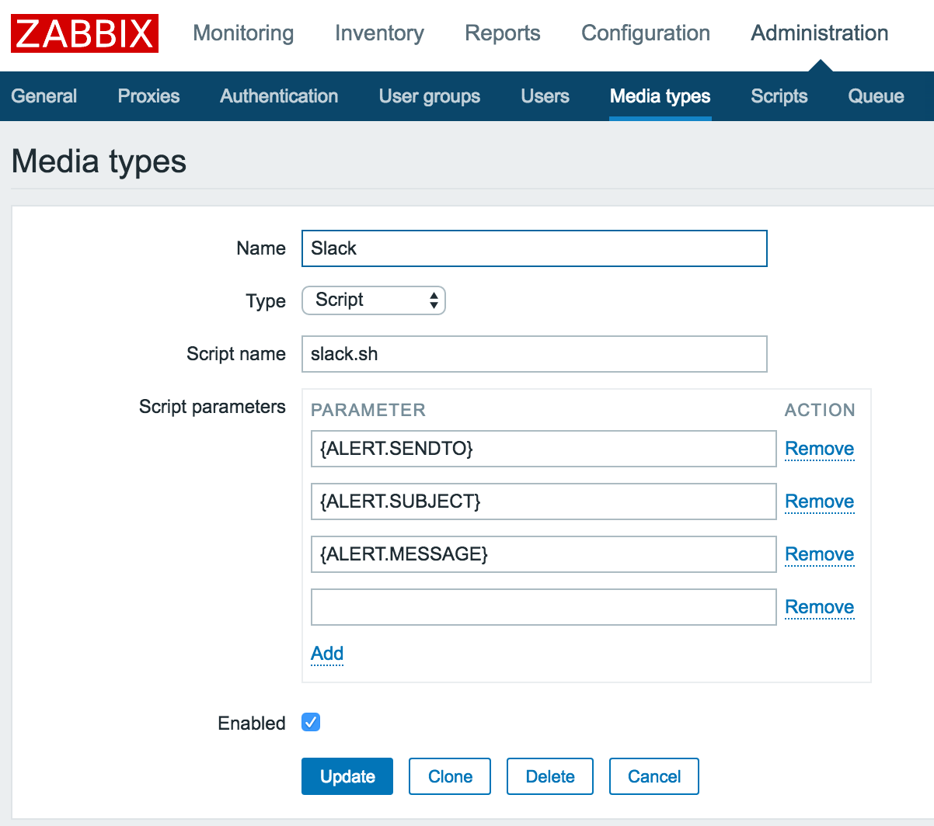Screen dimensions: 934x826
Task: Click the Clone button
Action: [x=450, y=776]
